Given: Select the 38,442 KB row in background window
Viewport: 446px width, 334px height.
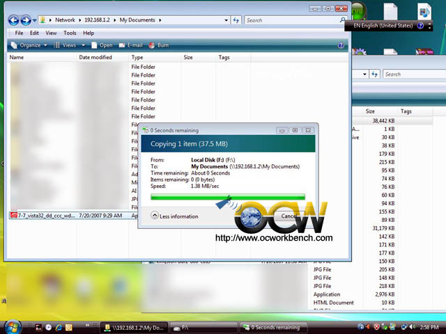Looking at the screenshot, I should tap(392, 121).
